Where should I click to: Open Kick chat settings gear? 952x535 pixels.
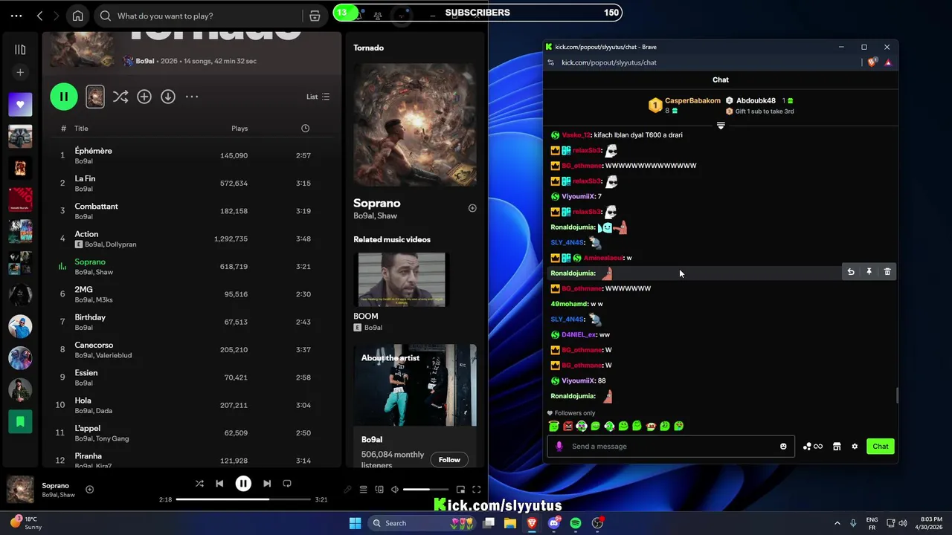[x=855, y=447]
